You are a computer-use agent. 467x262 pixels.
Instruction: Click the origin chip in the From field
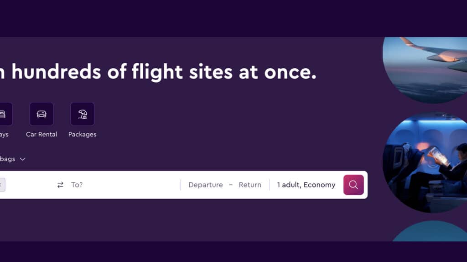pos(2,185)
